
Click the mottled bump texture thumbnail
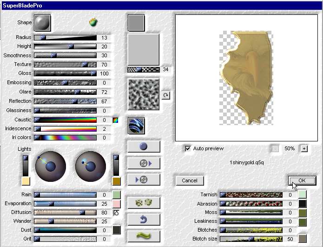click(144, 94)
